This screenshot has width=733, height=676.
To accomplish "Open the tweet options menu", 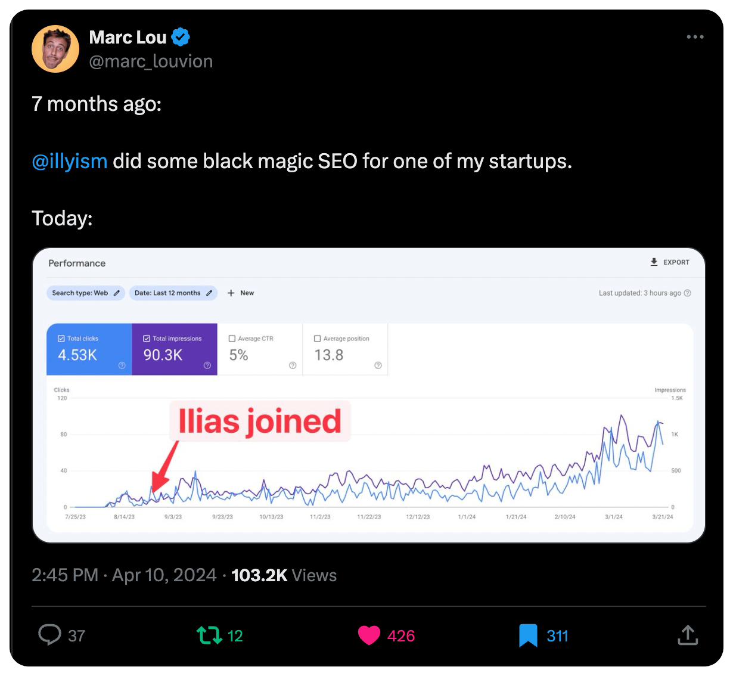I will [x=695, y=36].
